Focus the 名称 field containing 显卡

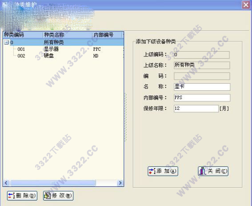pyautogui.click(x=202, y=87)
